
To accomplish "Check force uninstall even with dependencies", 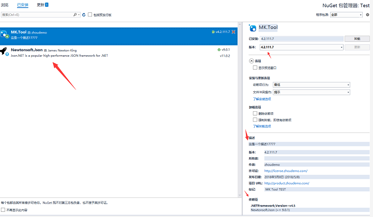I will click(255, 120).
